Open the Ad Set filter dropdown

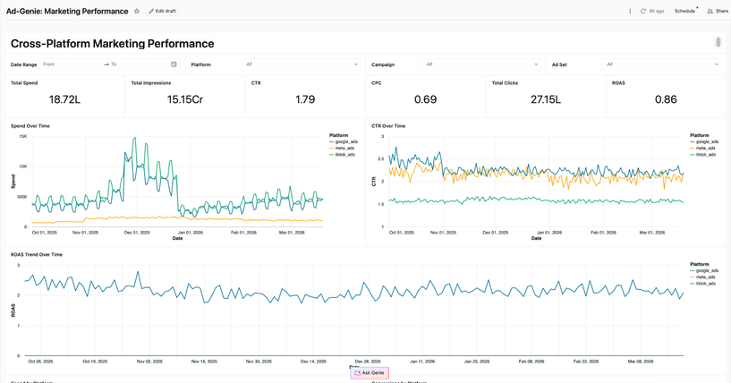click(661, 64)
